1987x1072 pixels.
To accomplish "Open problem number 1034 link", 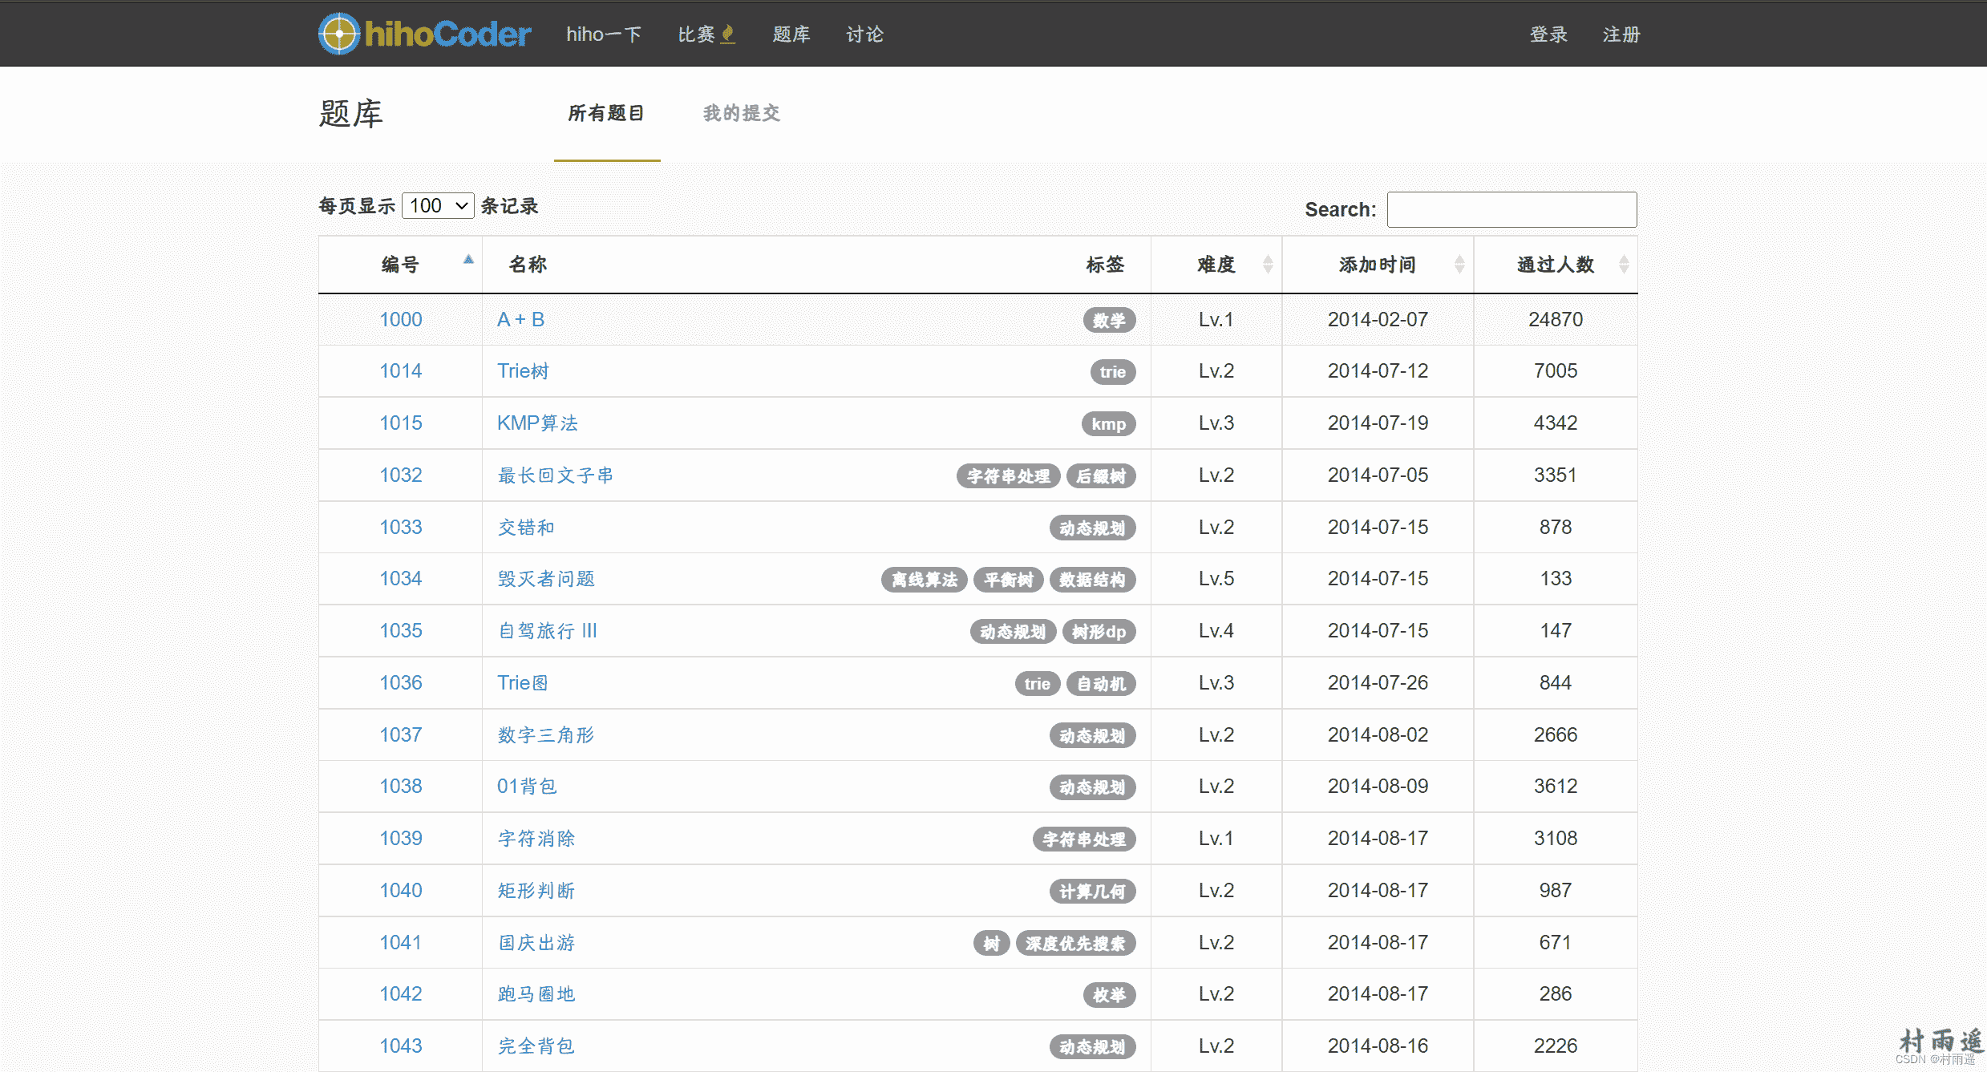I will 400,579.
